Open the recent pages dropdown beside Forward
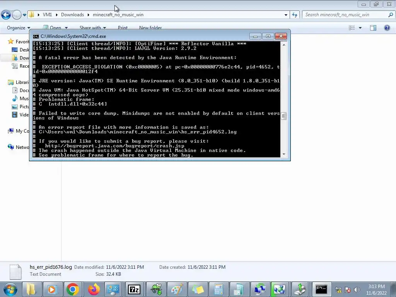Screen dimensions: 396x297 pyautogui.click(x=24, y=15)
